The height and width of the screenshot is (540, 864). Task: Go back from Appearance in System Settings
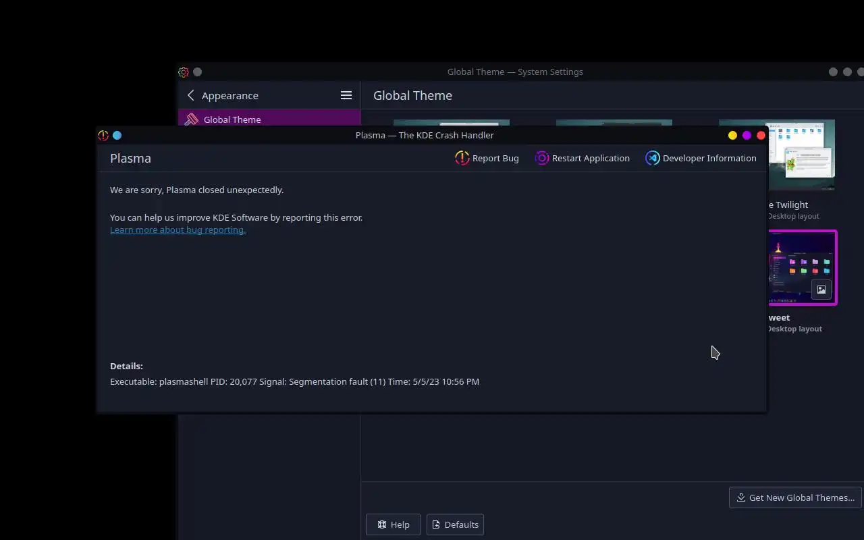(190, 95)
